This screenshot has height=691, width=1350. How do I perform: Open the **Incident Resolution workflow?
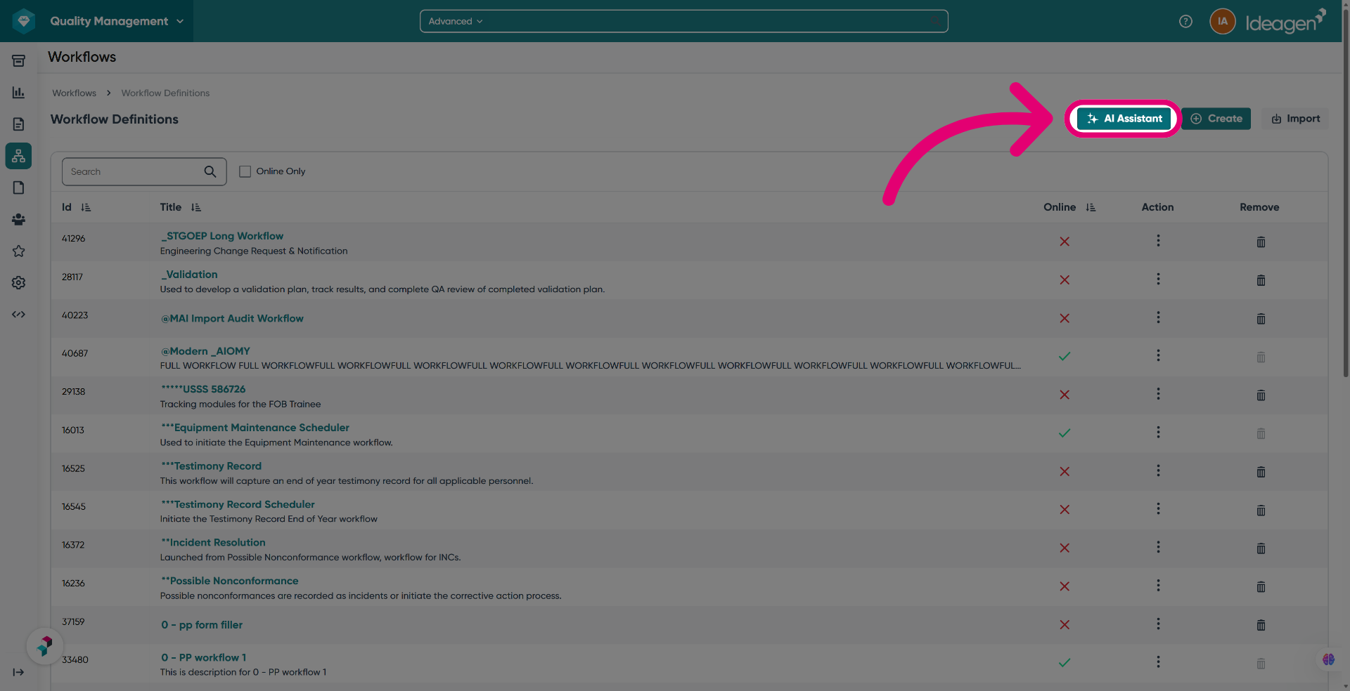click(x=213, y=543)
